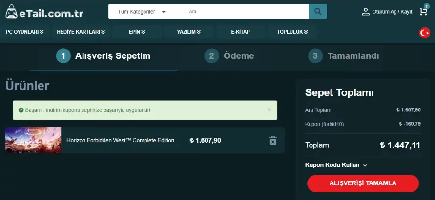Dismiss the success coupon alert
Image resolution: width=435 pixels, height=200 pixels.
269,110
